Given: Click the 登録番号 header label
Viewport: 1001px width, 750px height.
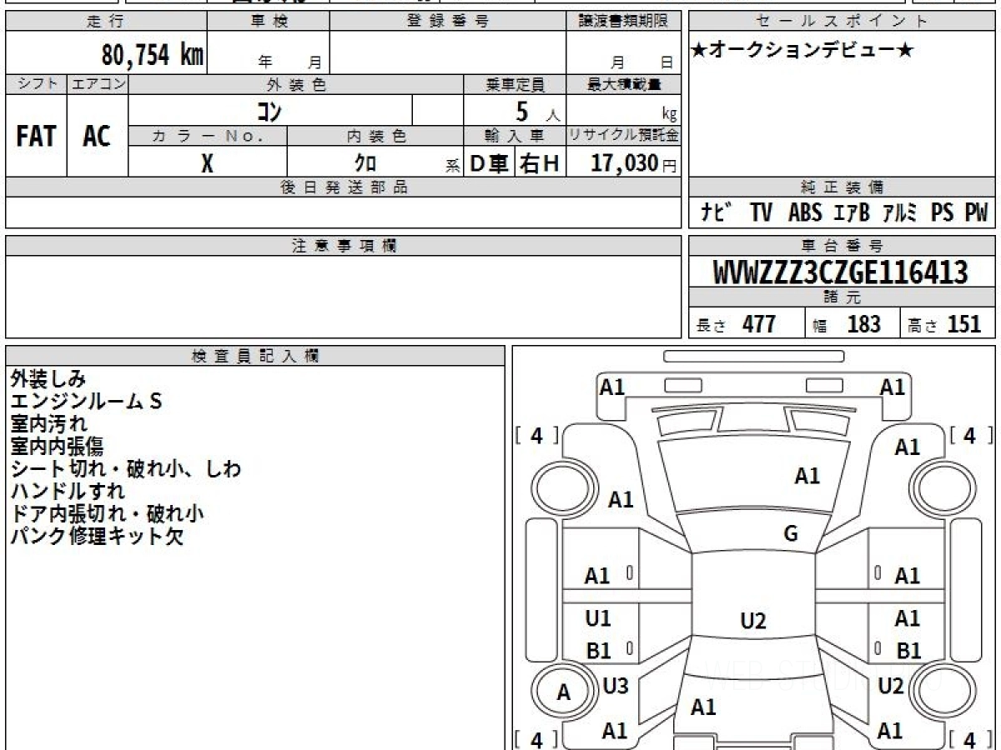Looking at the screenshot, I should click(448, 22).
